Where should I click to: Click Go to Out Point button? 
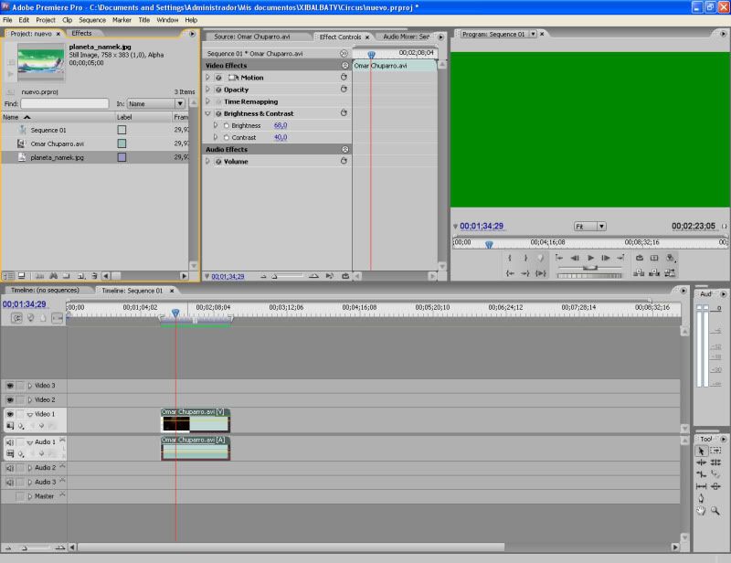525,273
